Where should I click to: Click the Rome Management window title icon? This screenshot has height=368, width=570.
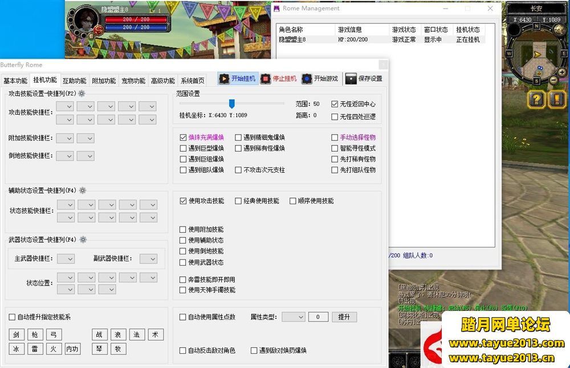pyautogui.click(x=276, y=9)
